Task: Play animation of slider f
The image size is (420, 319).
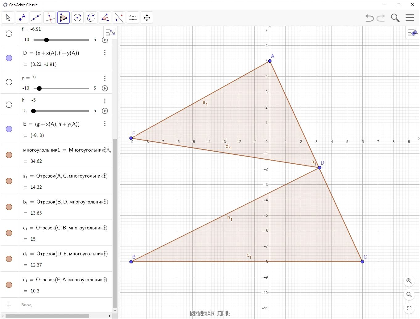Action: tap(105, 40)
